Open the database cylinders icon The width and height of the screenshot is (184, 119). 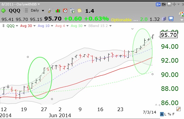[x=164, y=19]
